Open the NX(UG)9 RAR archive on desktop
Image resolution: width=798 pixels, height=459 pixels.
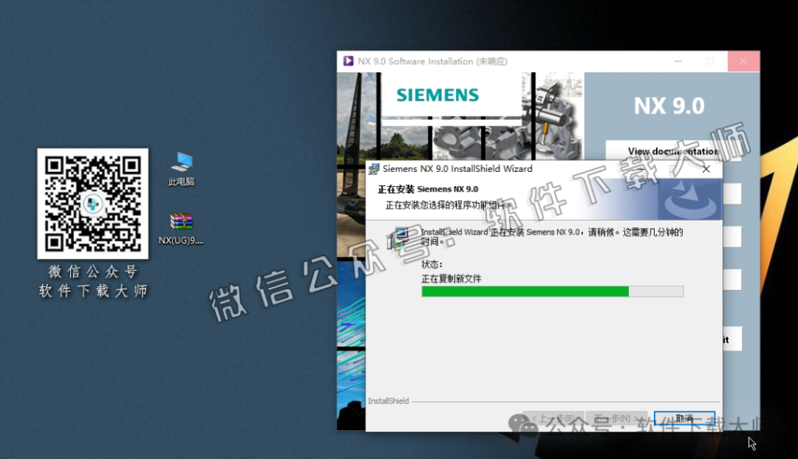[x=181, y=222]
